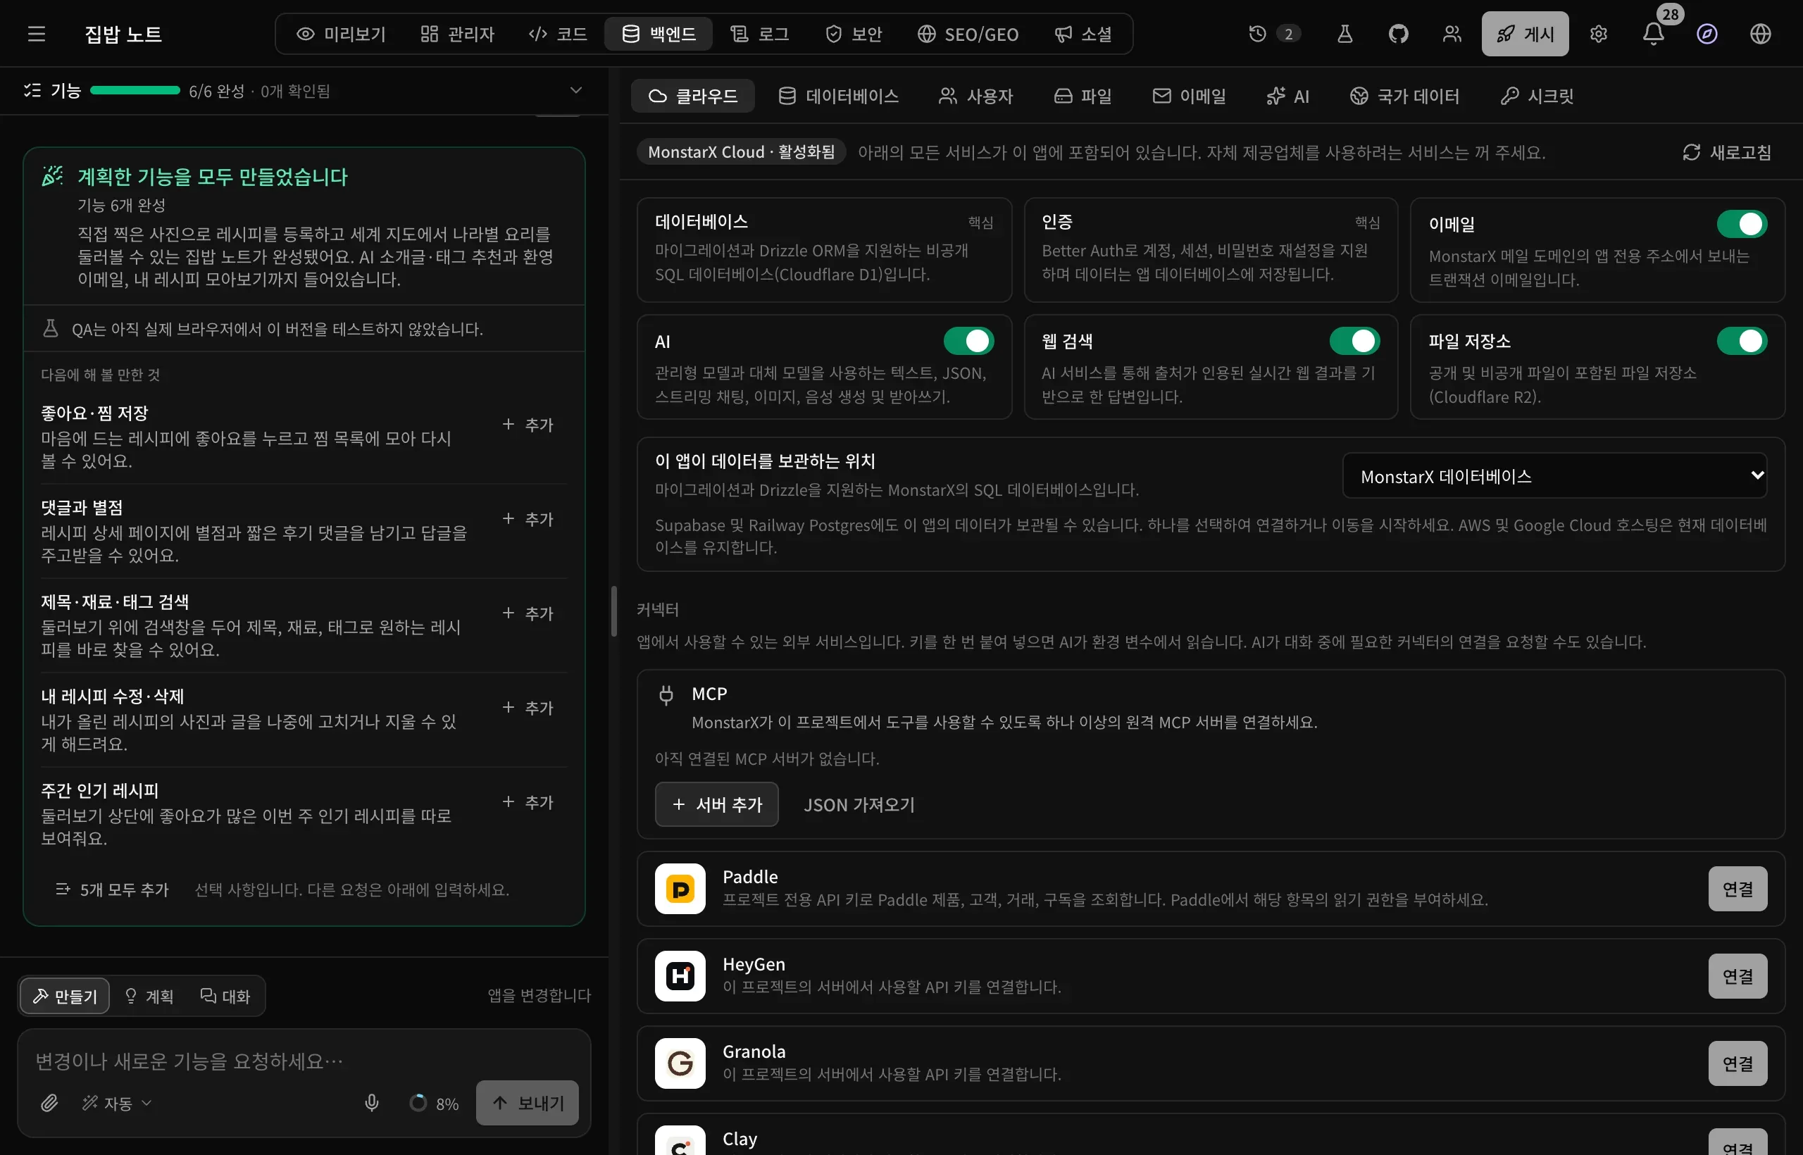
Task: Click 연결 button for Paddle
Action: [x=1737, y=889]
